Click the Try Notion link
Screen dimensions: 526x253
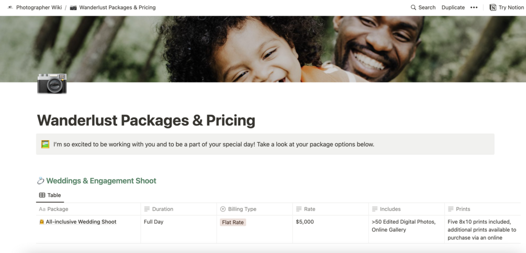511,7
